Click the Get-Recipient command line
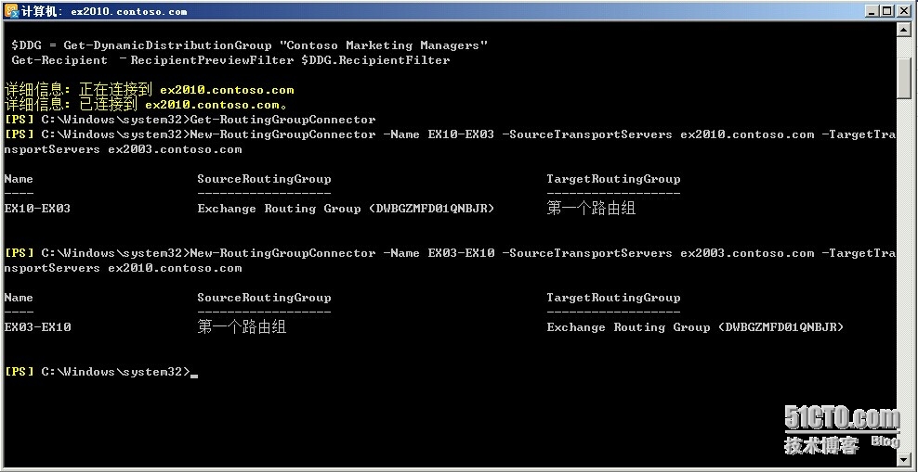 click(x=230, y=60)
